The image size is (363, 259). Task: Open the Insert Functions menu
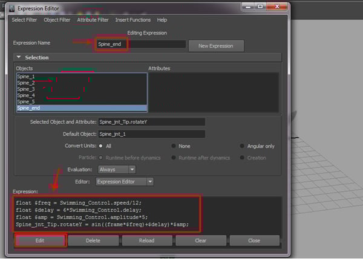[x=133, y=20]
